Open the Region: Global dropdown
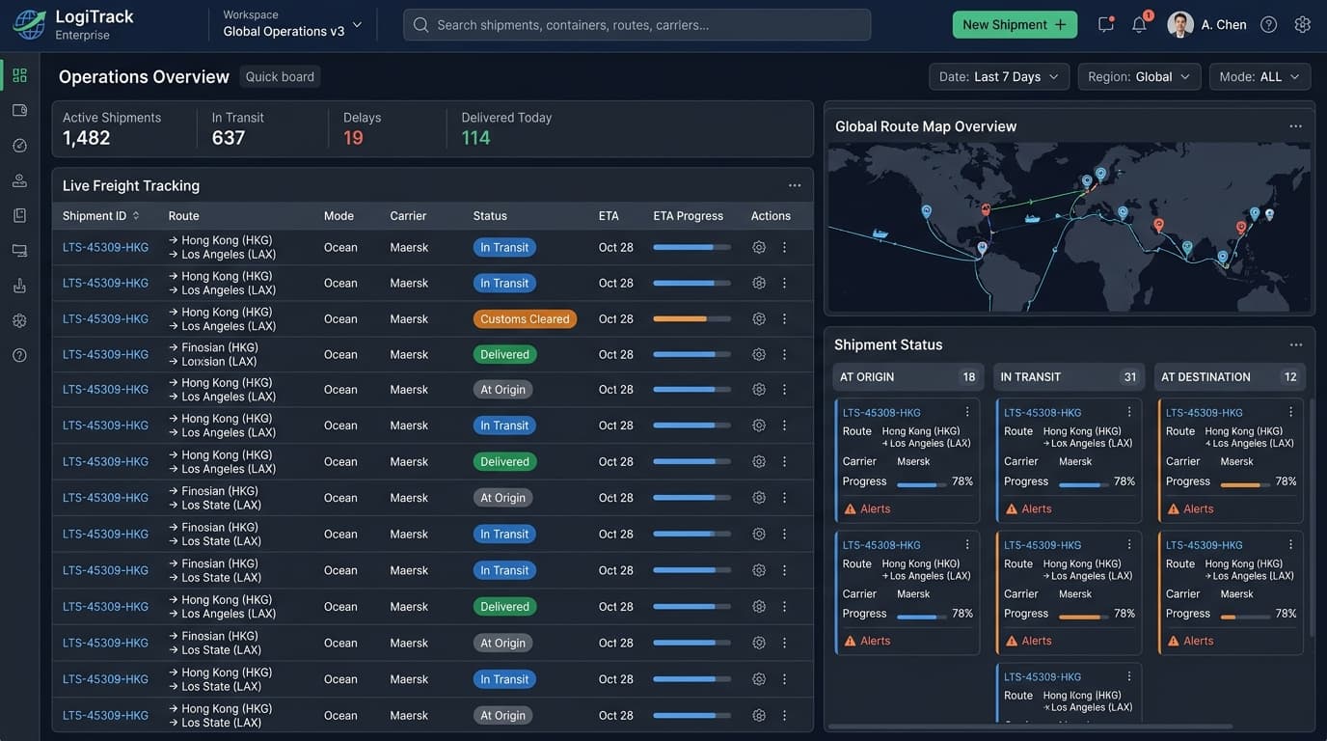The height and width of the screenshot is (741, 1327). pos(1139,76)
